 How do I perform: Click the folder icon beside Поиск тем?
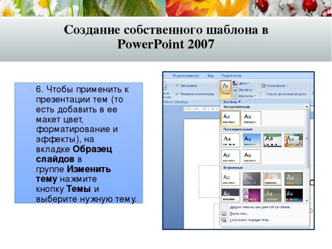point(224,213)
